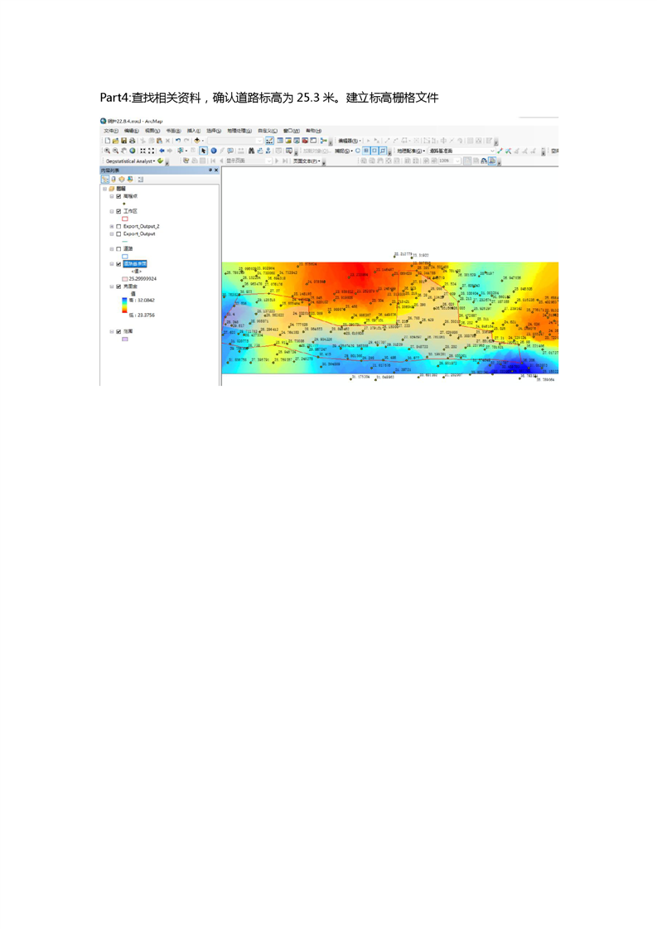The image size is (657, 929).
Task: Open the 文件(F) menu
Action: [110, 131]
